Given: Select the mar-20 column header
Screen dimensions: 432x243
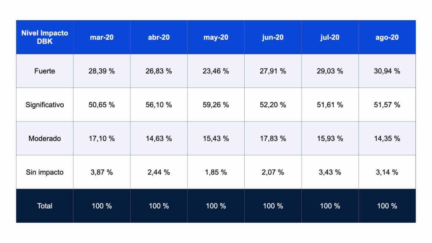Looking at the screenshot, I should (x=102, y=37).
